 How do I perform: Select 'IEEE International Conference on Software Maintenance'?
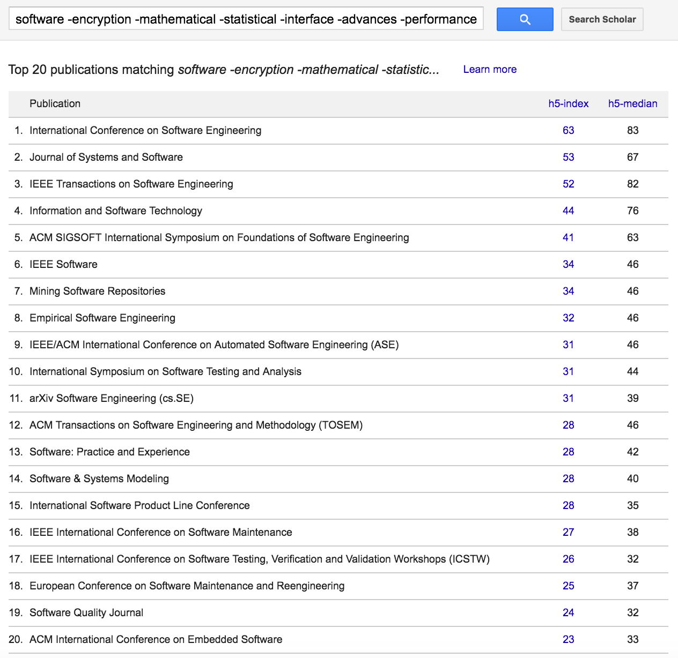pyautogui.click(x=161, y=532)
